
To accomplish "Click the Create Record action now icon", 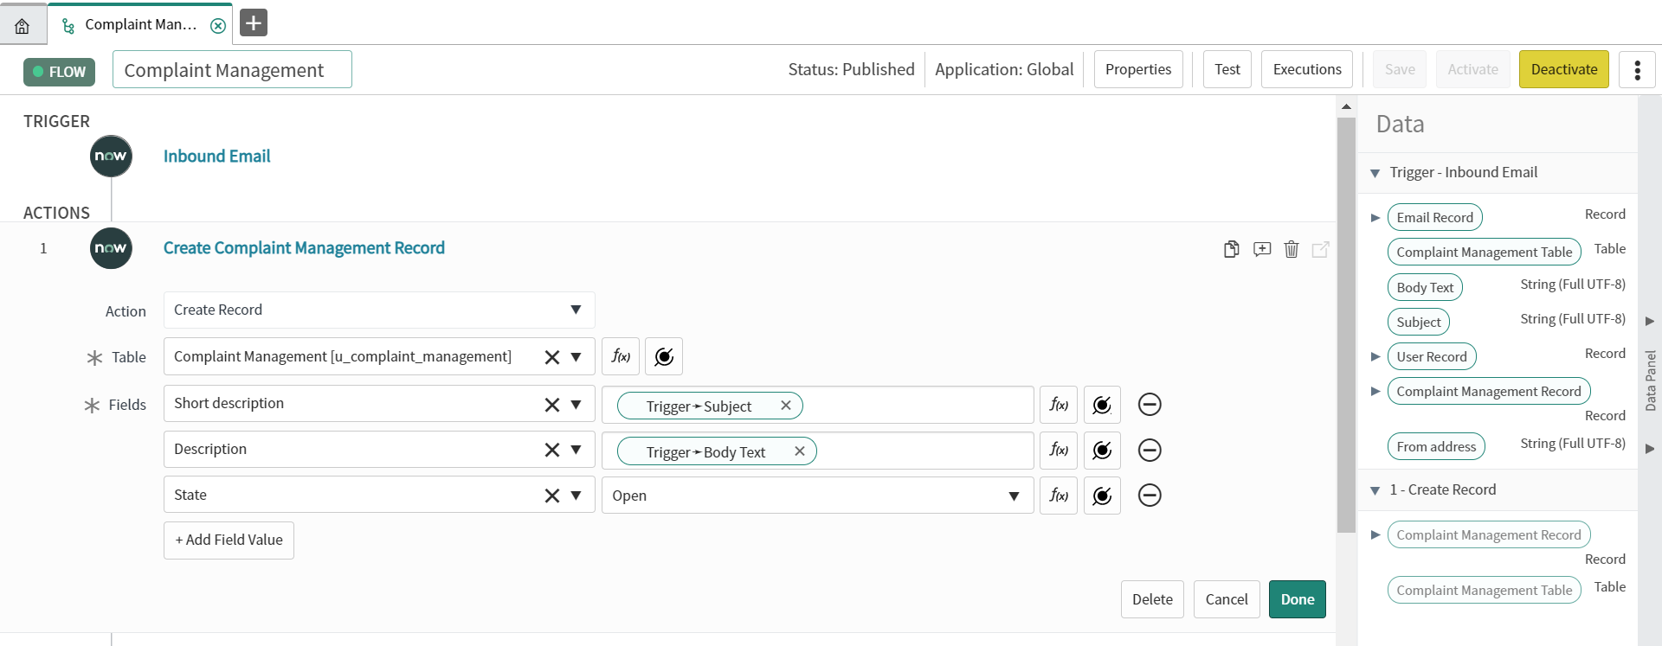I will 111,248.
